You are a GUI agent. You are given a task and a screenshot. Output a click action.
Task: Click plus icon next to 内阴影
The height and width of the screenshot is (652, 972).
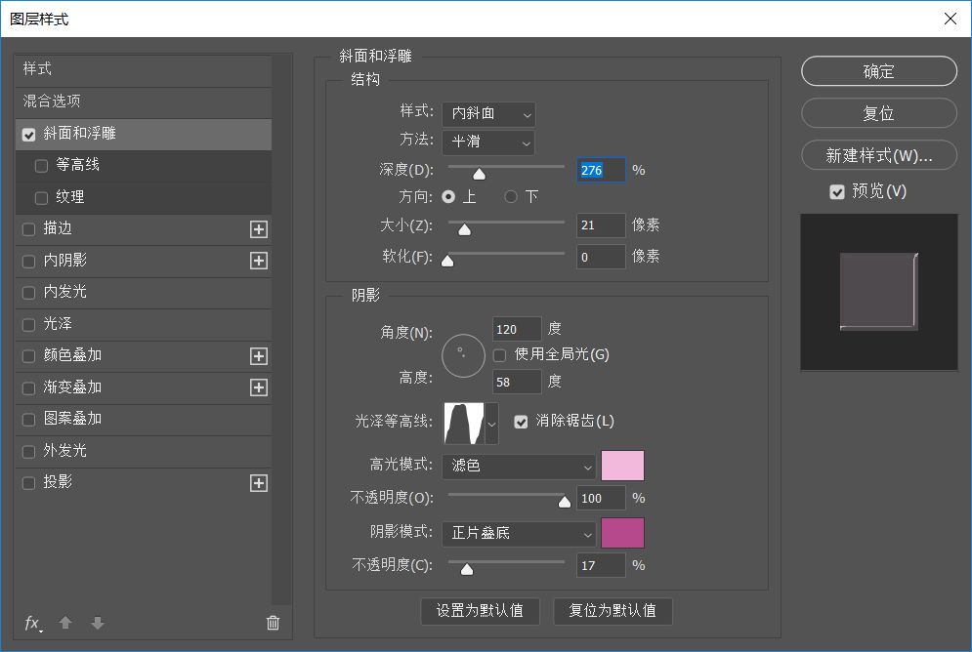coord(258,261)
